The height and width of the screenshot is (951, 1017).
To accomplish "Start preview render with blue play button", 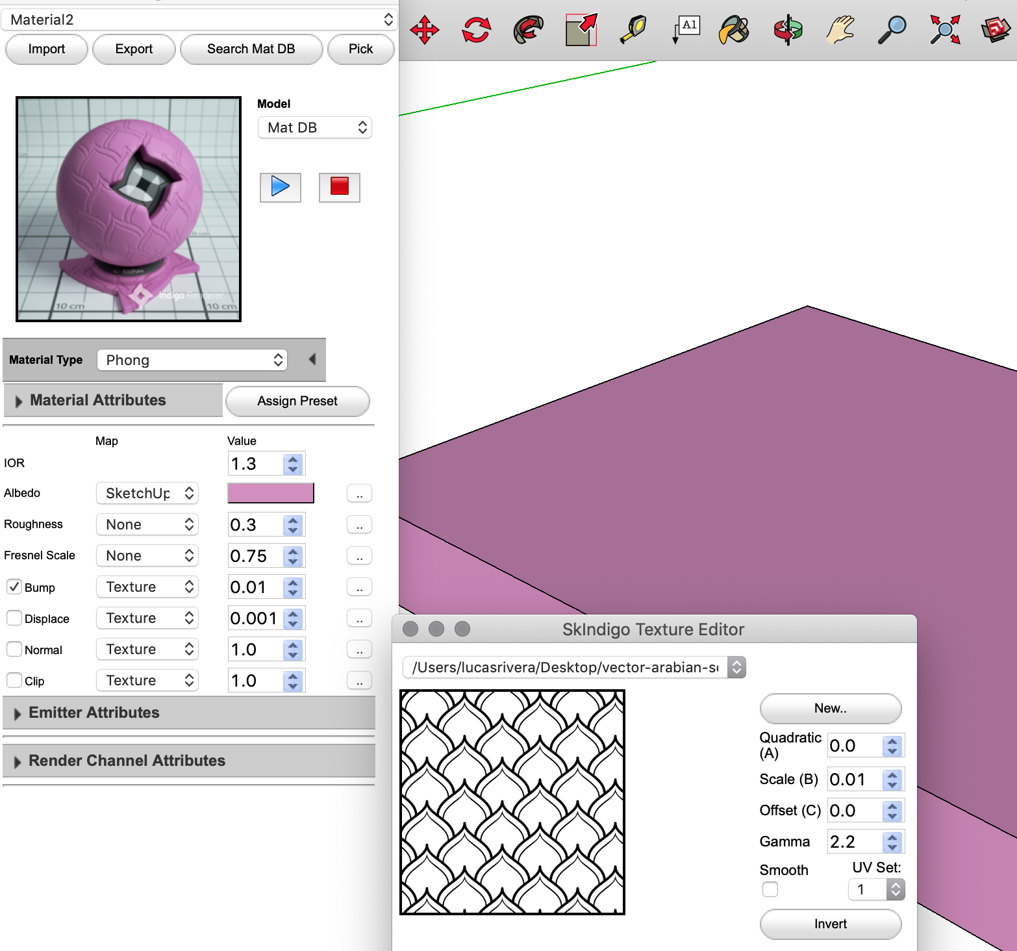I will click(x=280, y=187).
